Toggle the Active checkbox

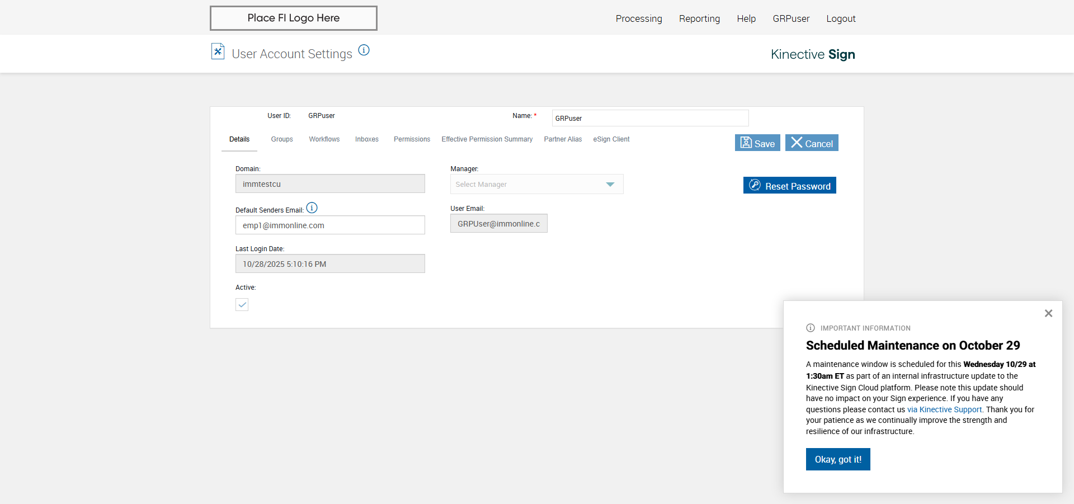(242, 304)
